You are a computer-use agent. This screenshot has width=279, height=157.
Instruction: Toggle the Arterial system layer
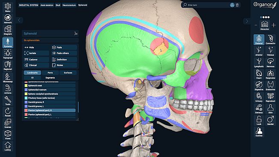point(259,51)
